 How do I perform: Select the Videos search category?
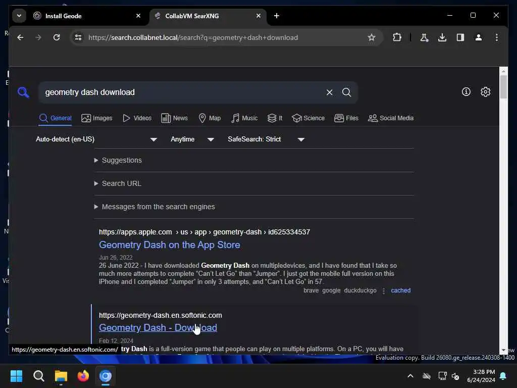[x=137, y=118]
